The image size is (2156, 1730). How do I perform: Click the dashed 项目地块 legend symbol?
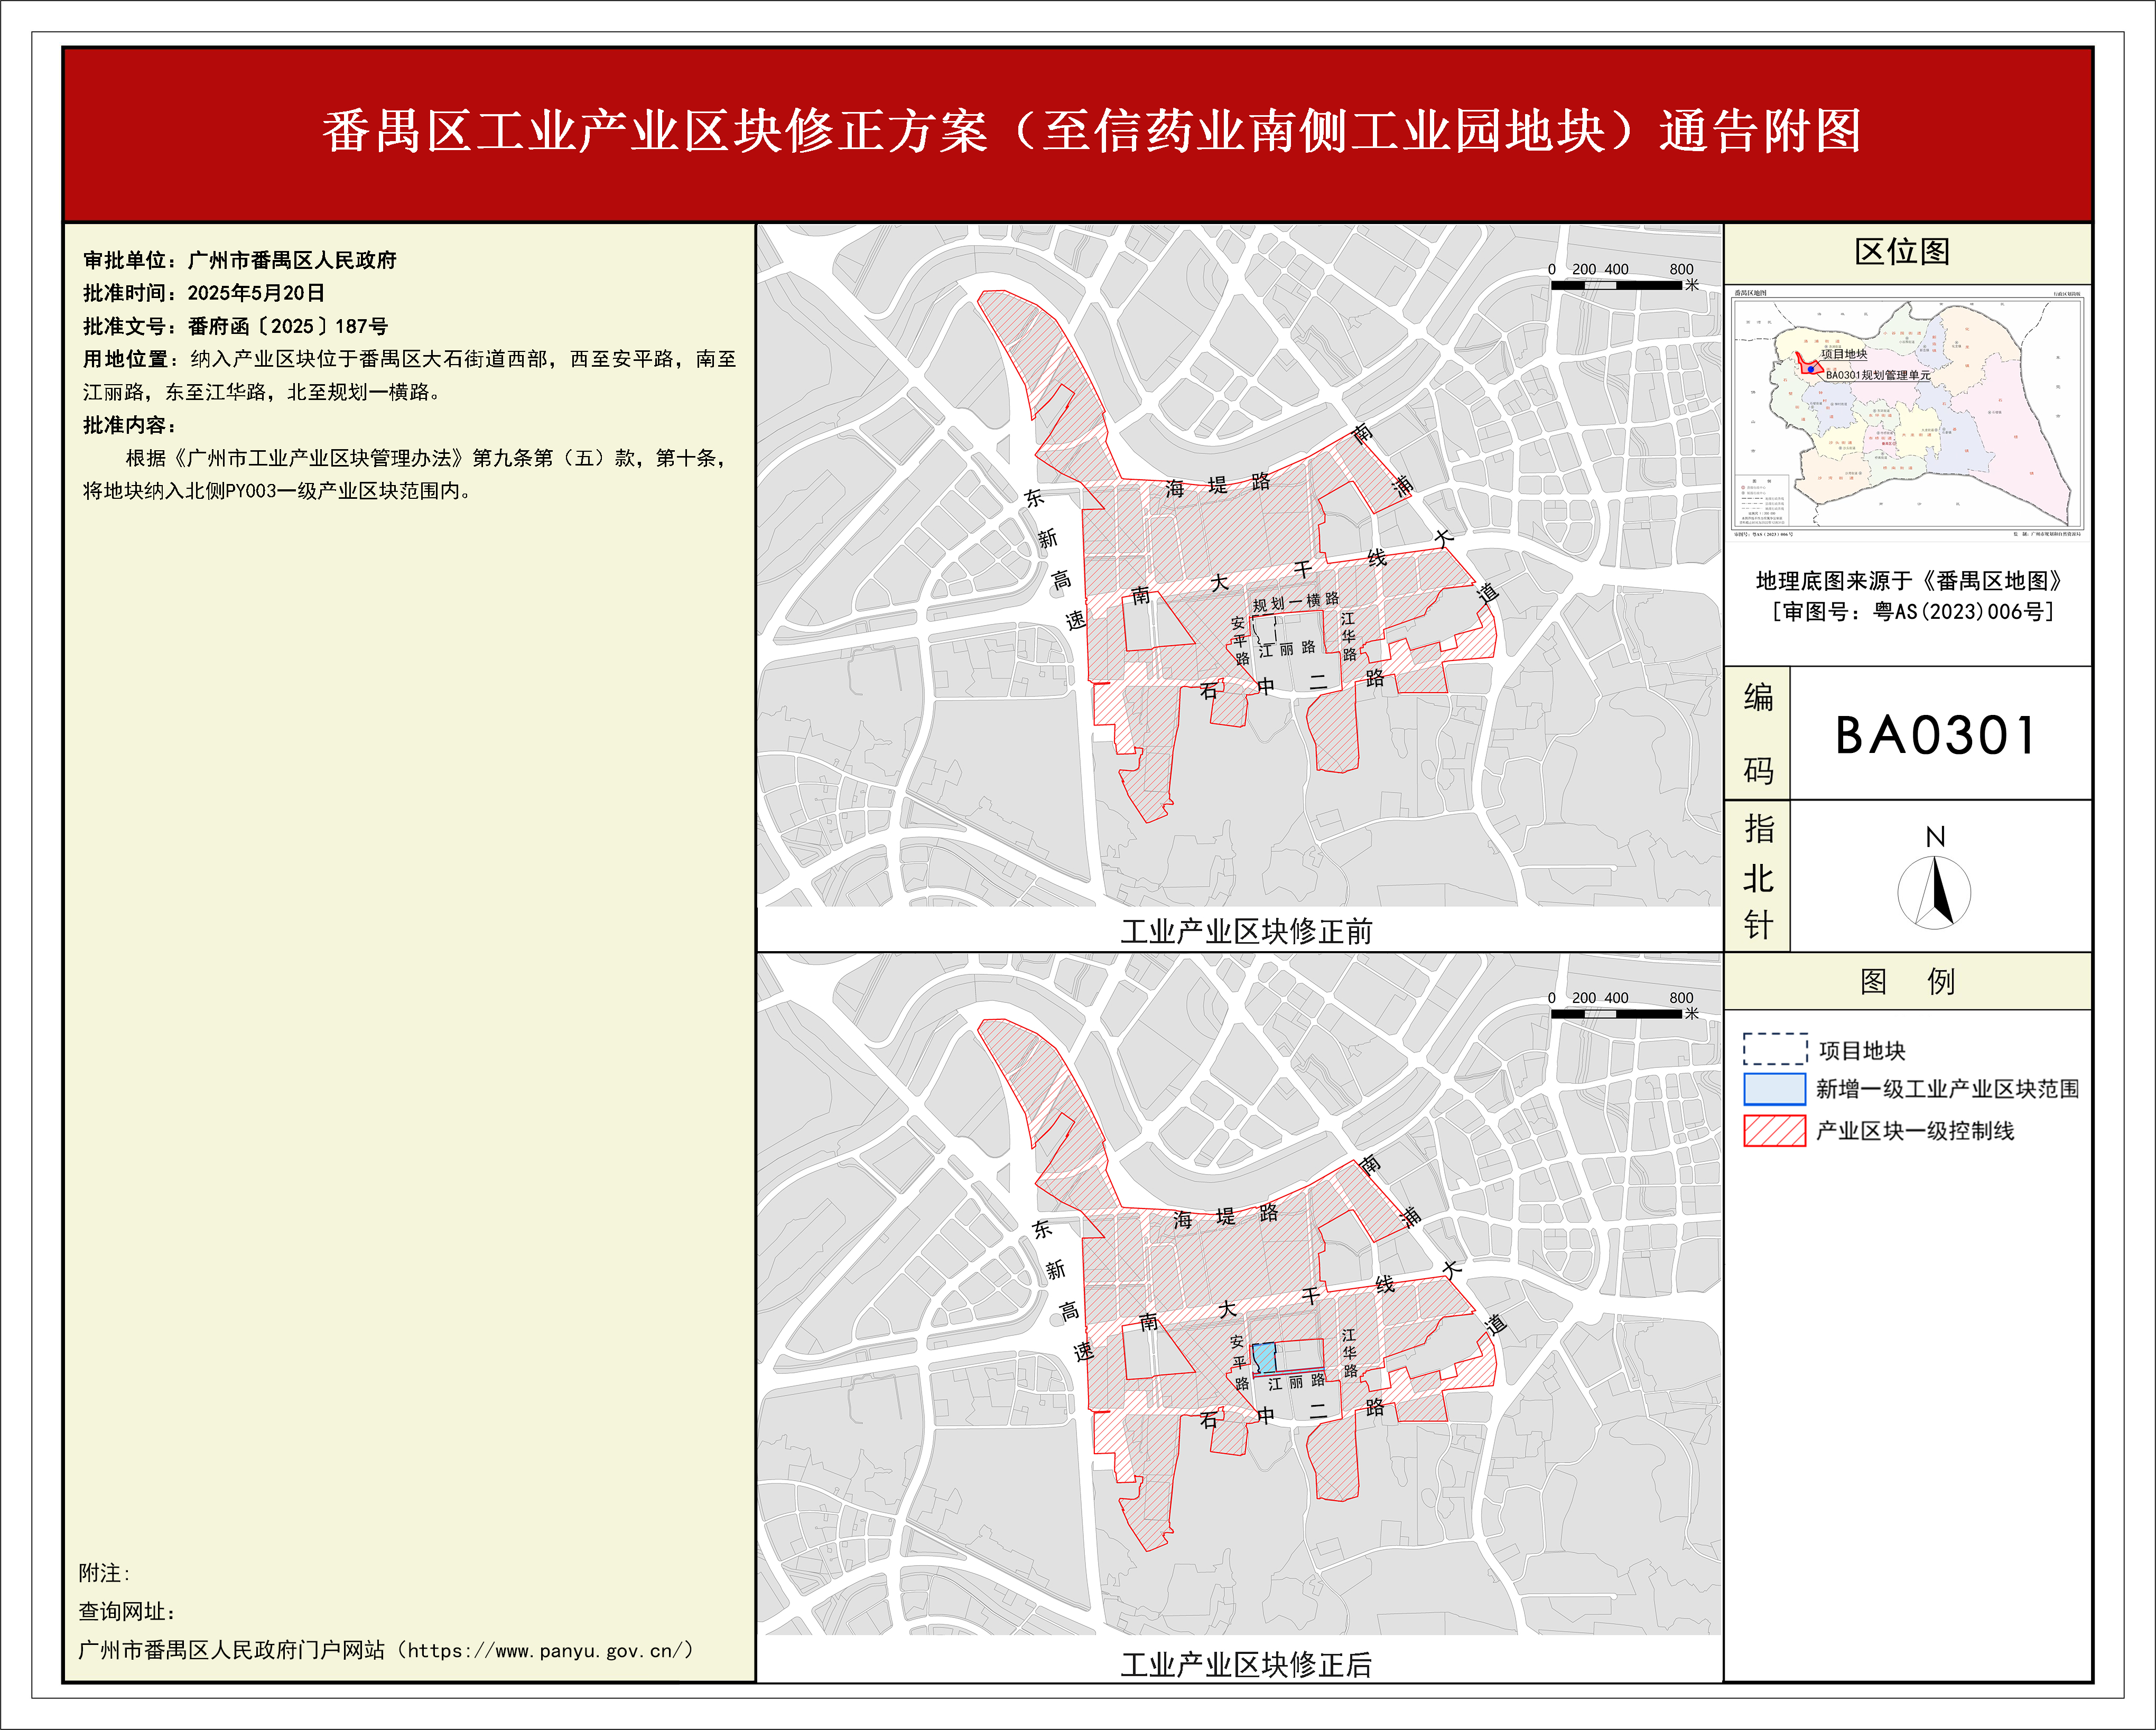[x=1775, y=1049]
